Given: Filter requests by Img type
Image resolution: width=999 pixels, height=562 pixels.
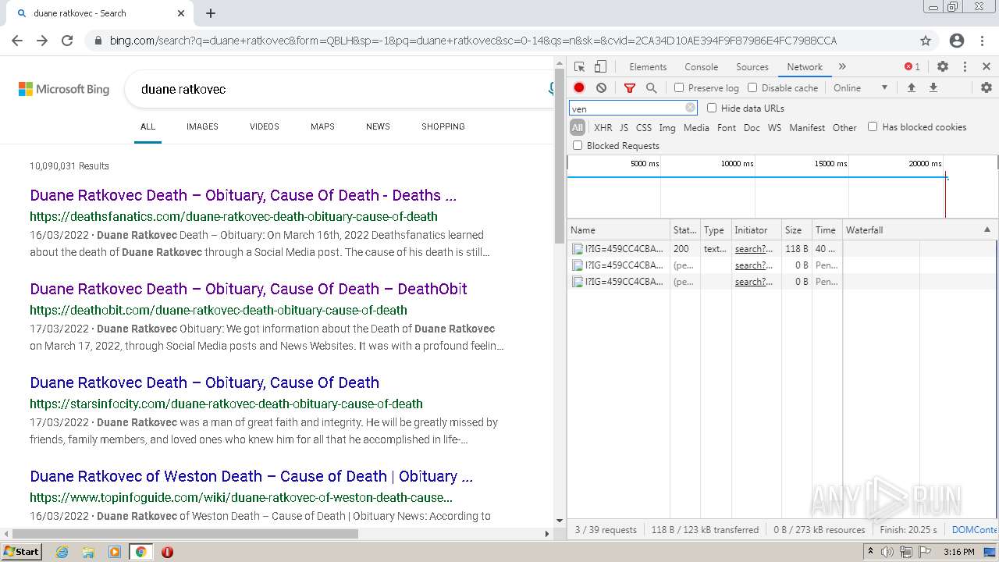Looking at the screenshot, I should [x=667, y=128].
